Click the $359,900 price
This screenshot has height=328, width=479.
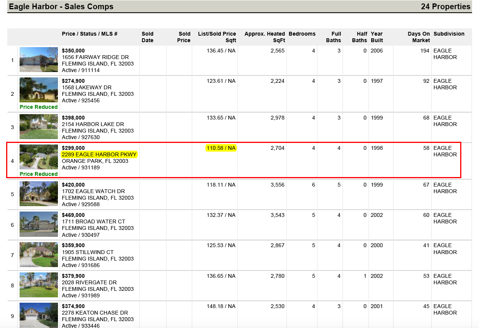pyautogui.click(x=73, y=245)
